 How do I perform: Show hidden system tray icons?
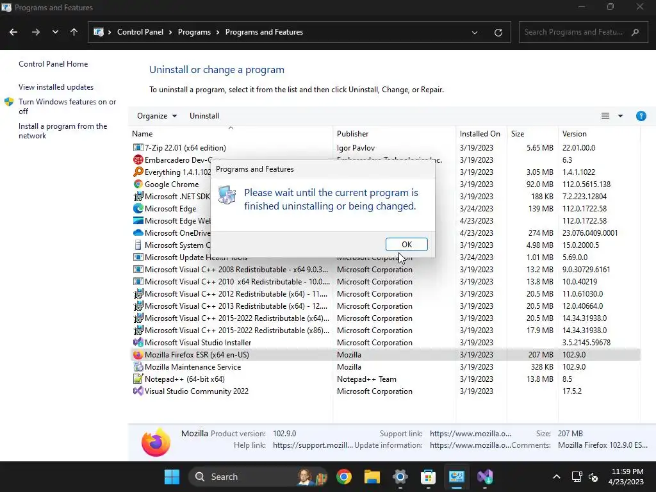557,477
